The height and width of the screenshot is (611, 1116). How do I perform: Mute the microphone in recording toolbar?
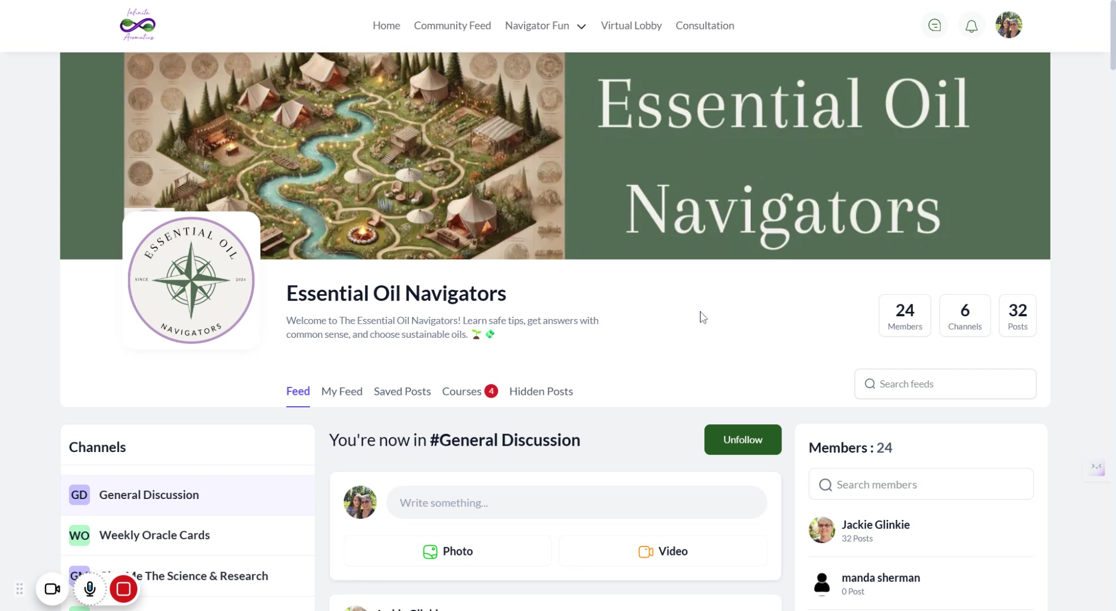tap(89, 590)
